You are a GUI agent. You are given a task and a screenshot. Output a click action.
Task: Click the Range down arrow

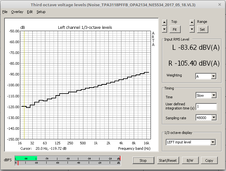(192, 29)
